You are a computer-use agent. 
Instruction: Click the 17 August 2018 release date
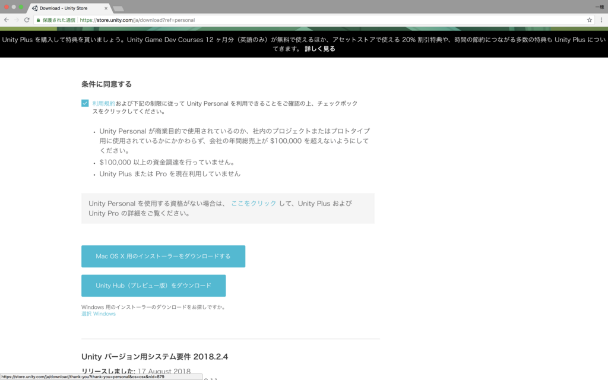[x=164, y=372]
